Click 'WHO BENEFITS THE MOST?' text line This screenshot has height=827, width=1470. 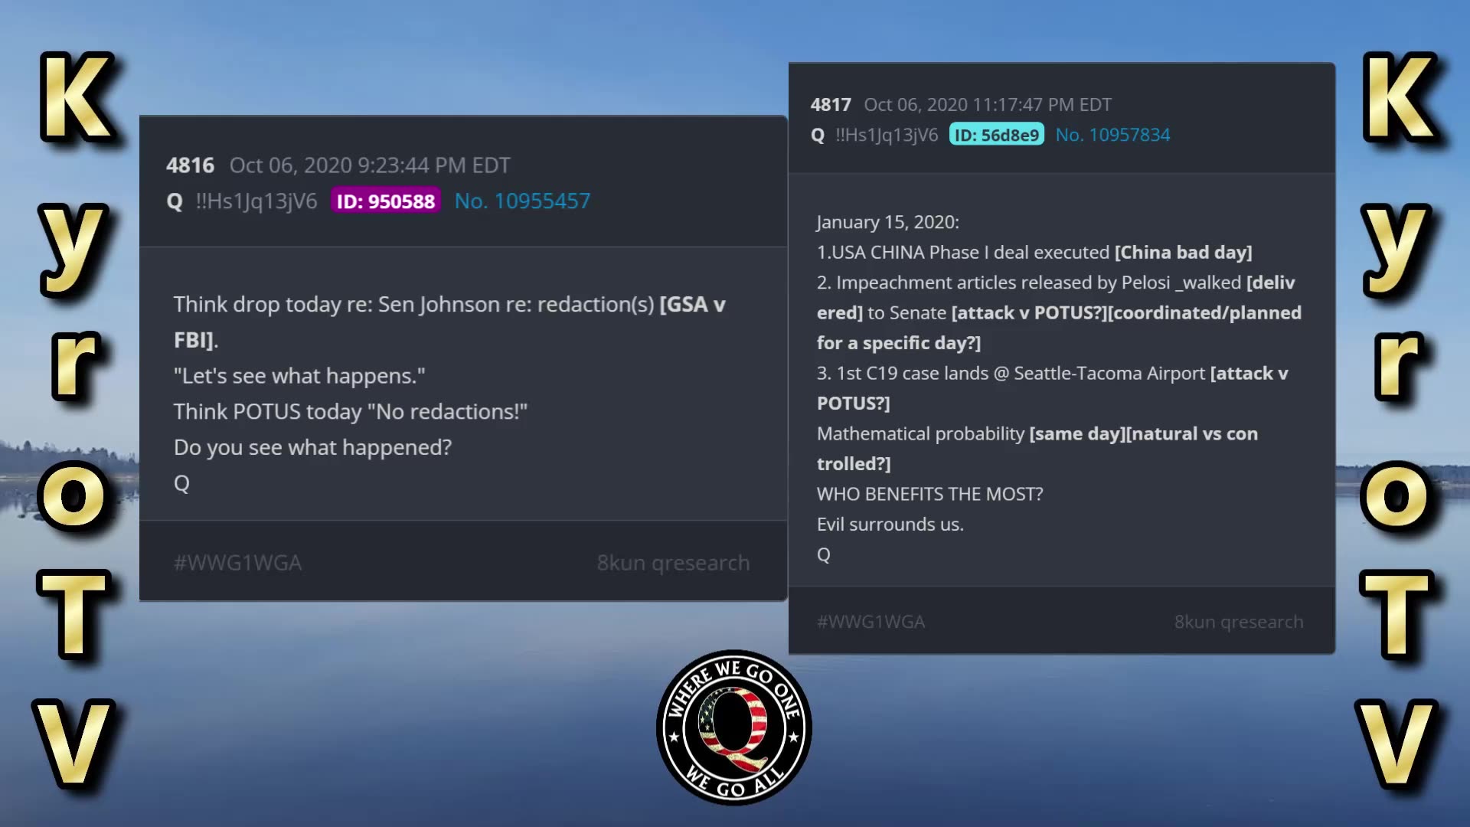point(929,494)
